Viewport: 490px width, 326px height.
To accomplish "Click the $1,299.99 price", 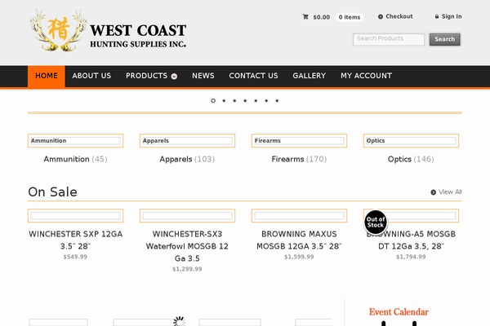I will click(187, 269).
